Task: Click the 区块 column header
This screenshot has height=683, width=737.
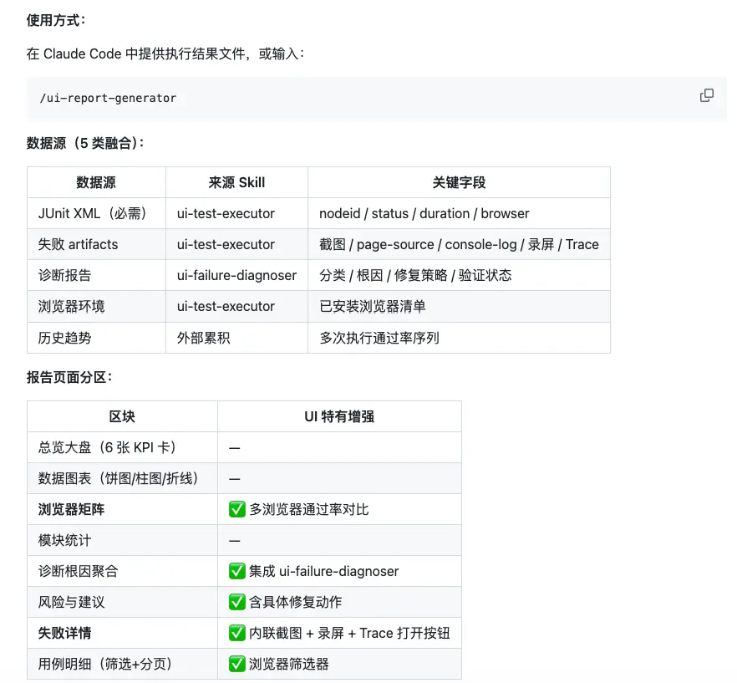Action: [122, 416]
